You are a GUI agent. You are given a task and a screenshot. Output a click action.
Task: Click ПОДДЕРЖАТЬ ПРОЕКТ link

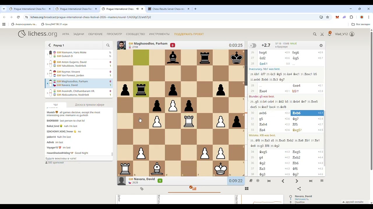click(x=189, y=34)
